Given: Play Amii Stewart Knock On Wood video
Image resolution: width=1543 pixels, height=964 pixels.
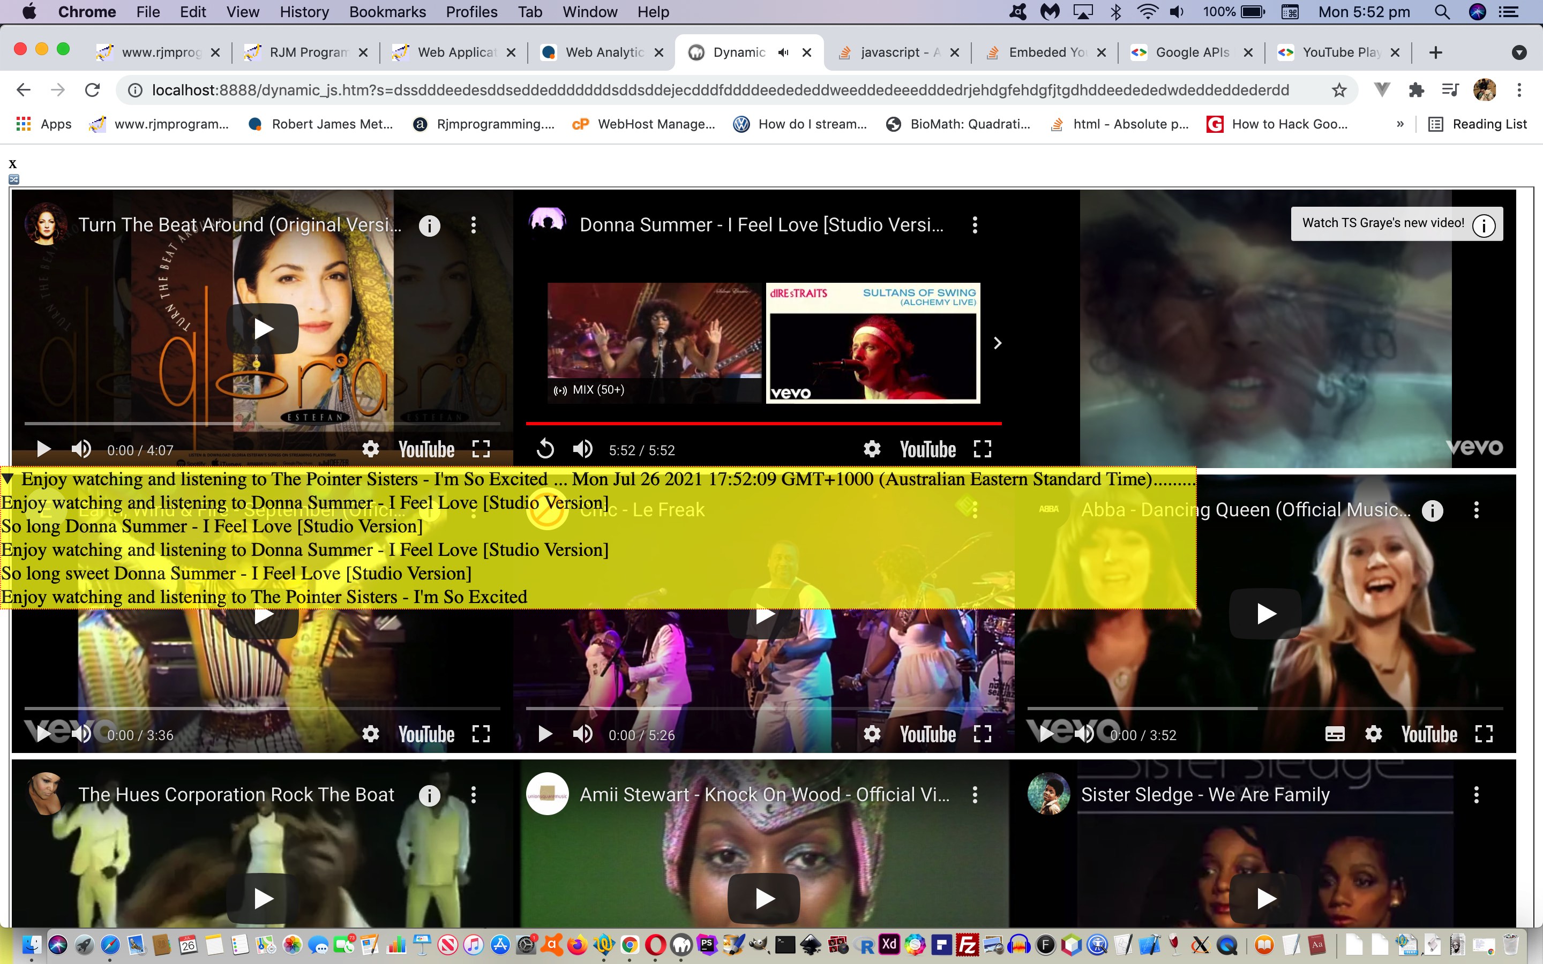Looking at the screenshot, I should [764, 898].
